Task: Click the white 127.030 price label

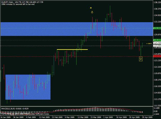Action: pos(157,46)
